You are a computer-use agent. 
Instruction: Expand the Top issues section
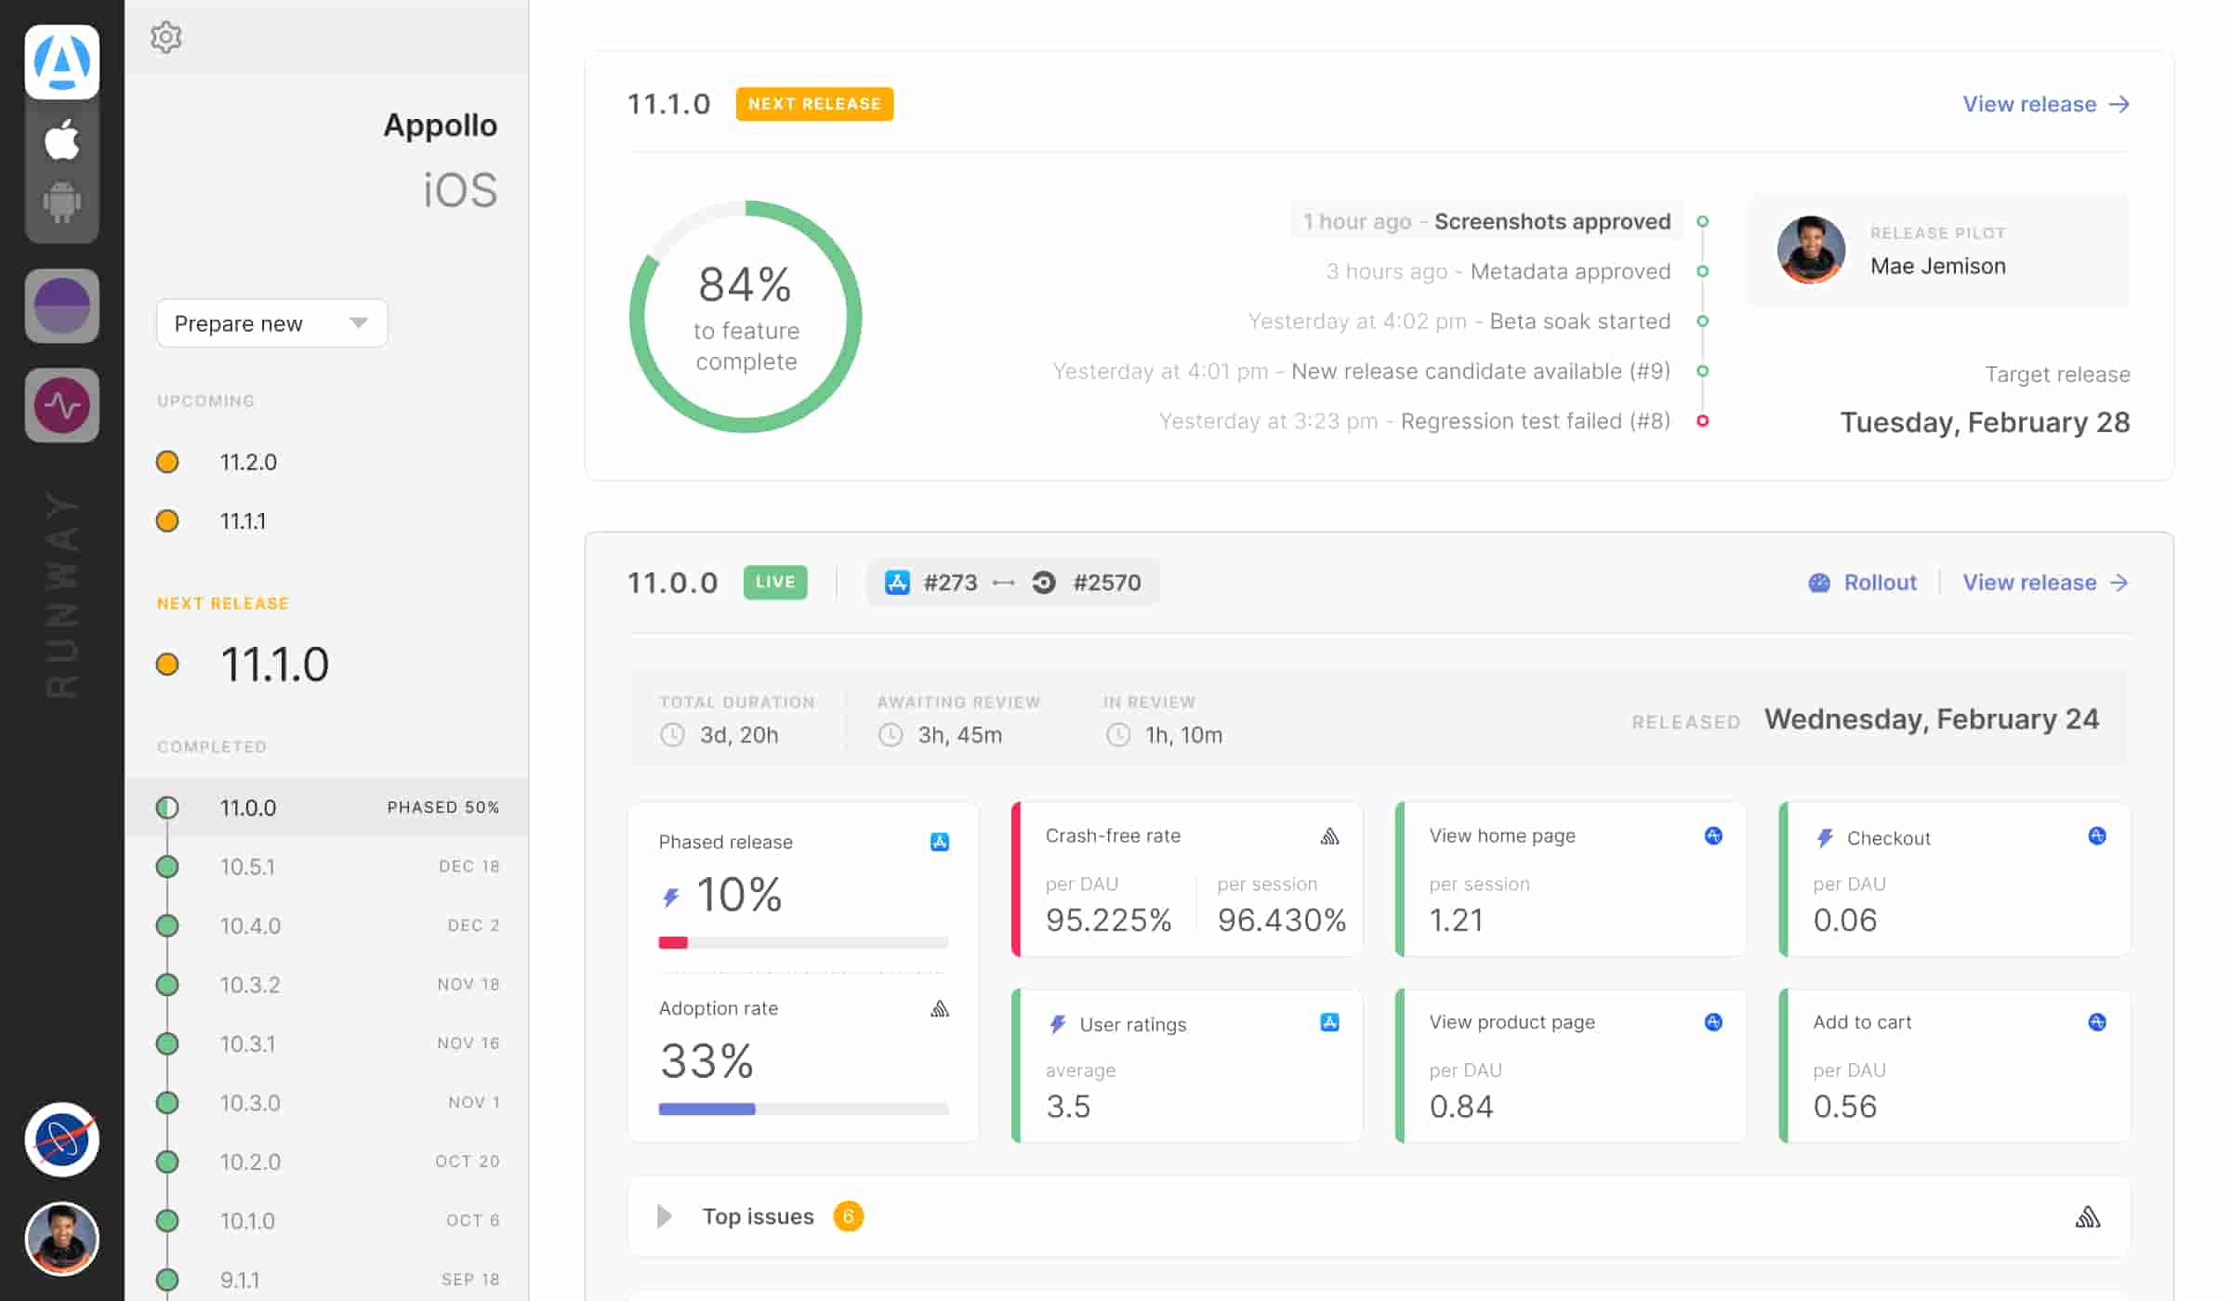[x=664, y=1216]
